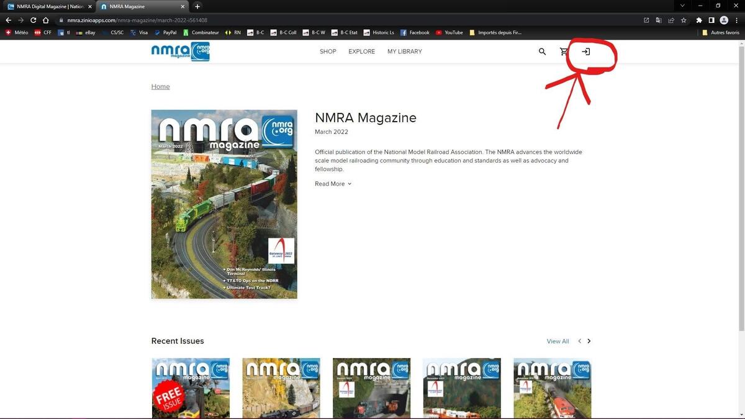
Task: Click the sign-in icon in the site header
Action: click(x=585, y=52)
